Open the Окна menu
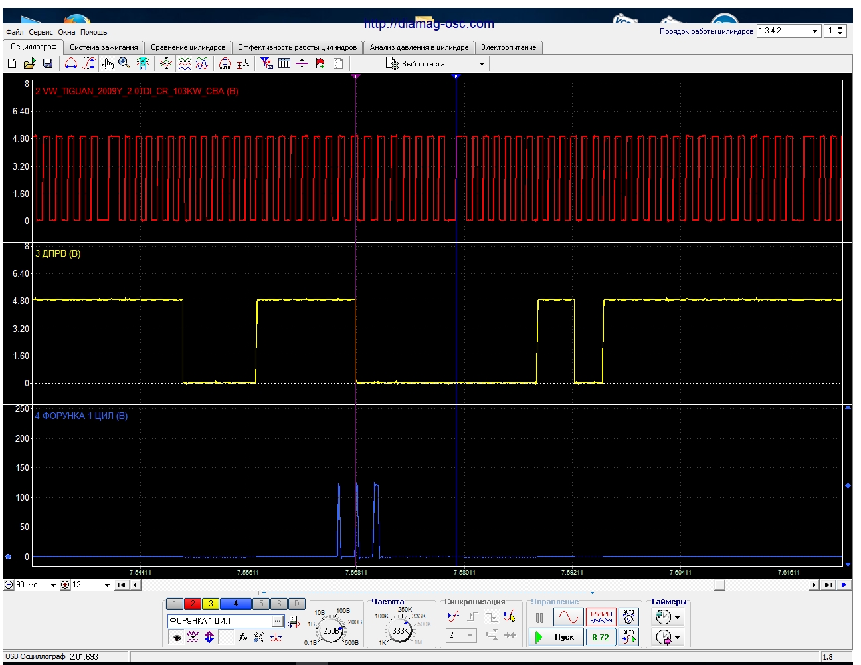The height and width of the screenshot is (665, 861). pos(66,32)
